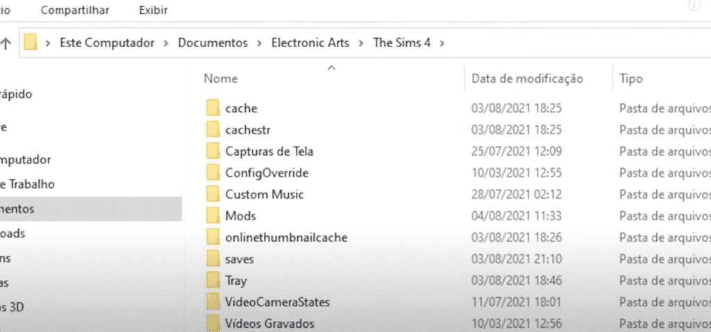Select the onlinethumbnailcache folder icon
This screenshot has height=332, width=711.
212,238
